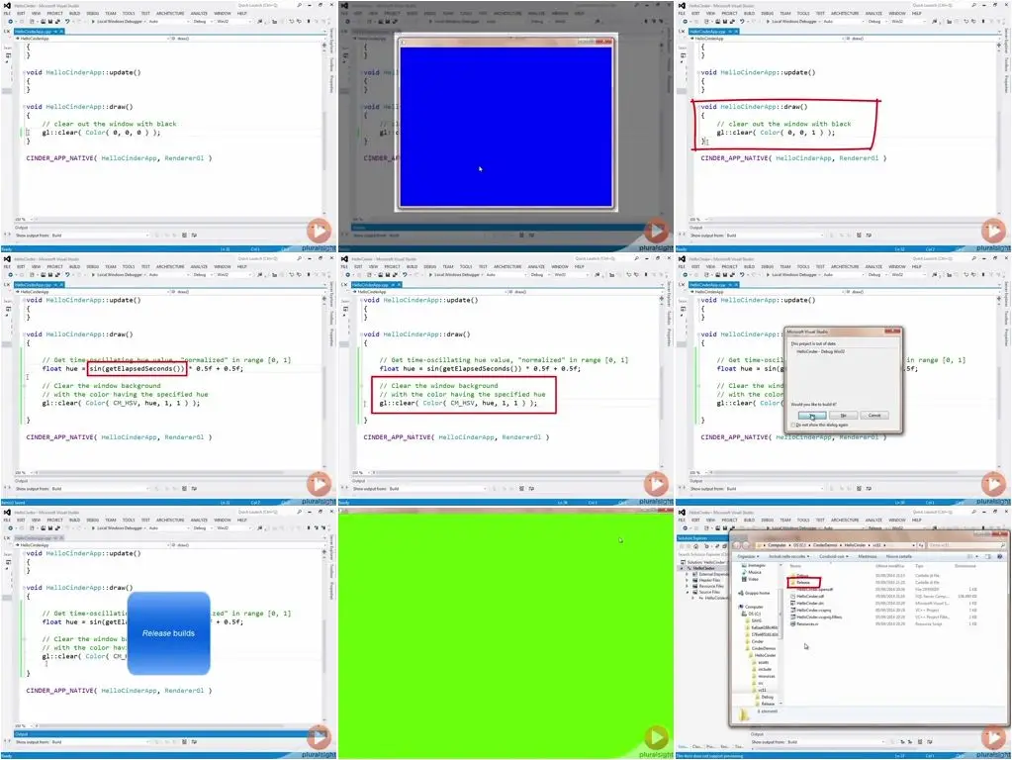The image size is (1012, 760).
Task: Click the Explorer search field
Action: tap(965, 545)
